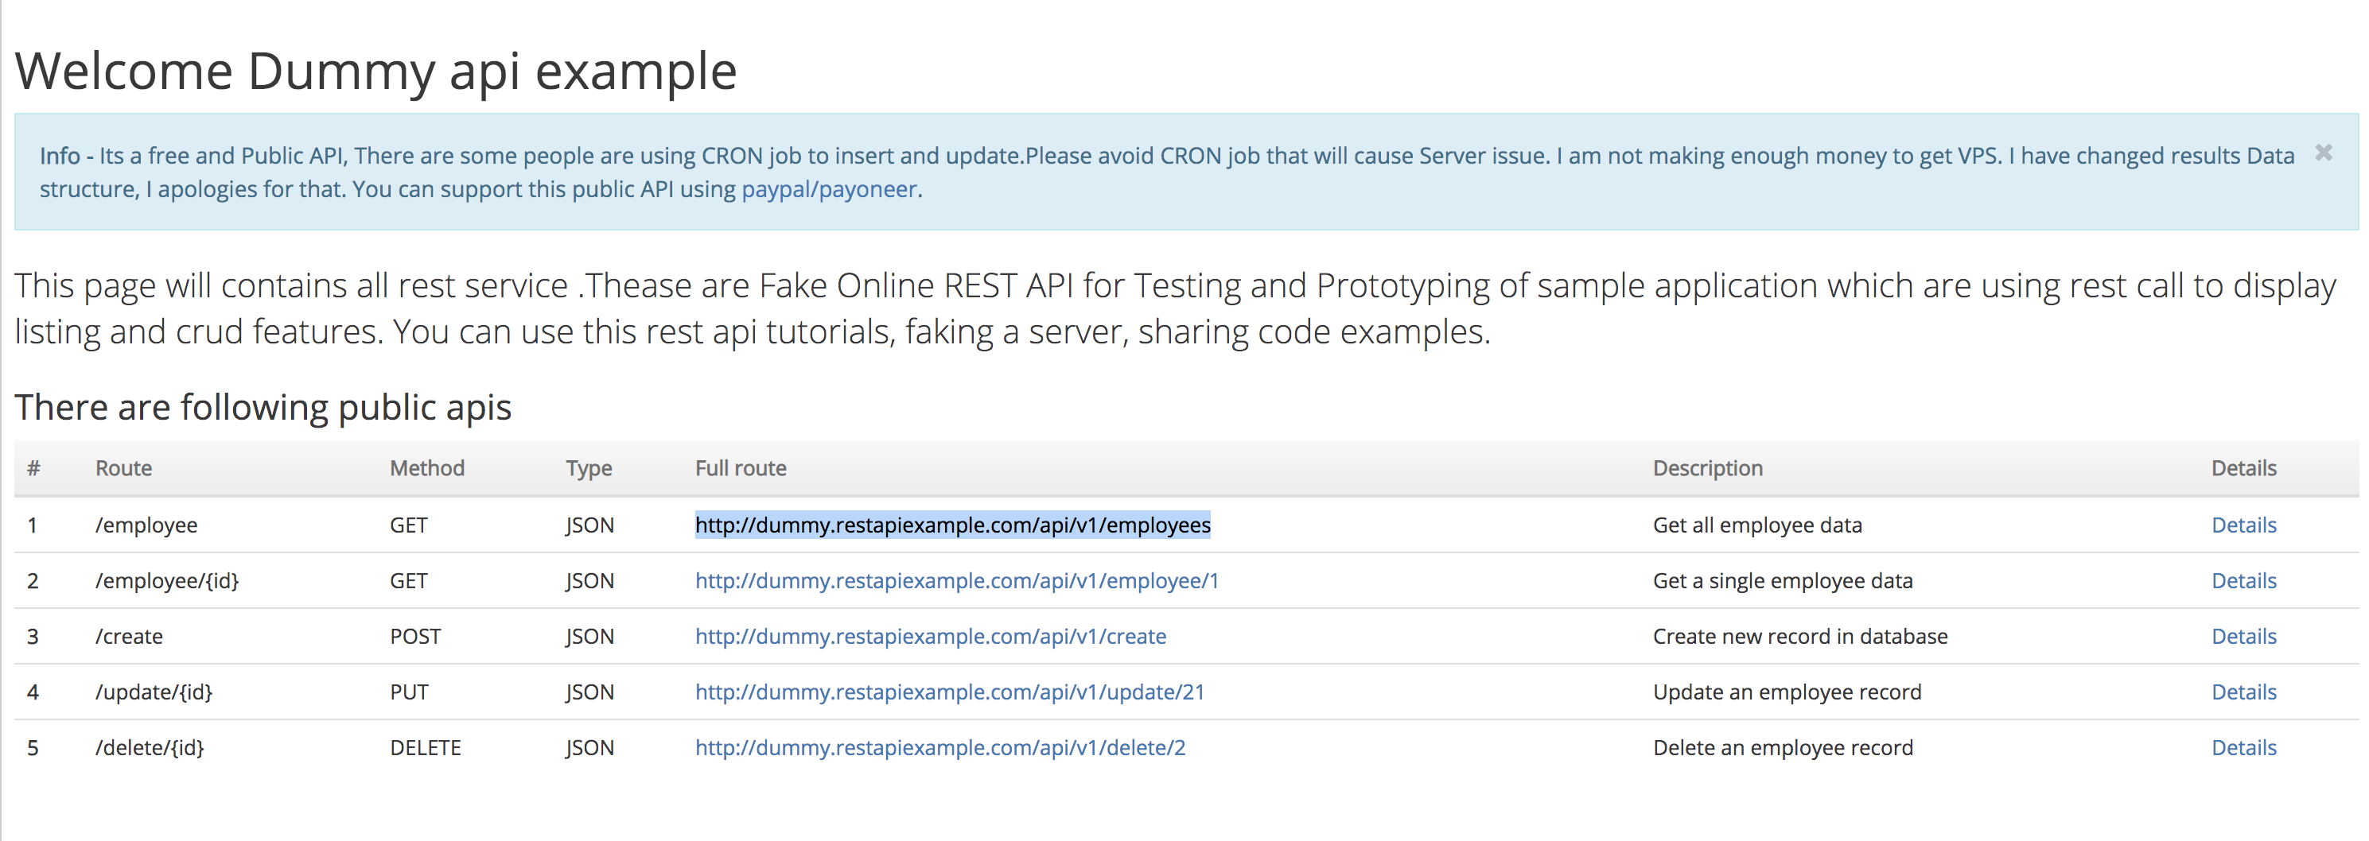Click the POST method cell
2369x841 pixels.
point(414,636)
